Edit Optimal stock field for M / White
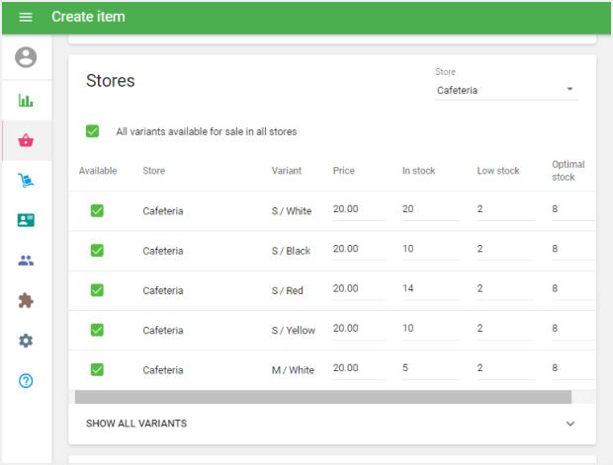This screenshot has width=613, height=465. [573, 368]
